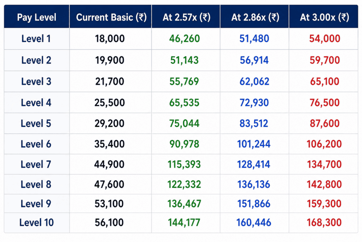
Task: Select the Level 3 row label
Action: pyautogui.click(x=36, y=81)
